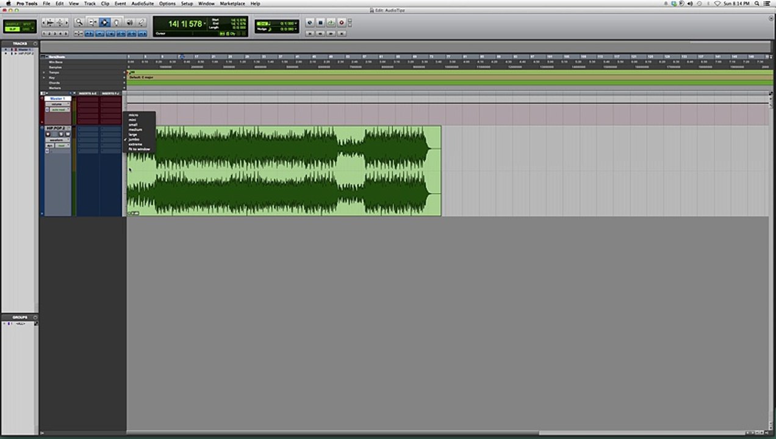This screenshot has height=439, width=776.
Task: Open Notification Center in menu bar
Action: [767, 3]
